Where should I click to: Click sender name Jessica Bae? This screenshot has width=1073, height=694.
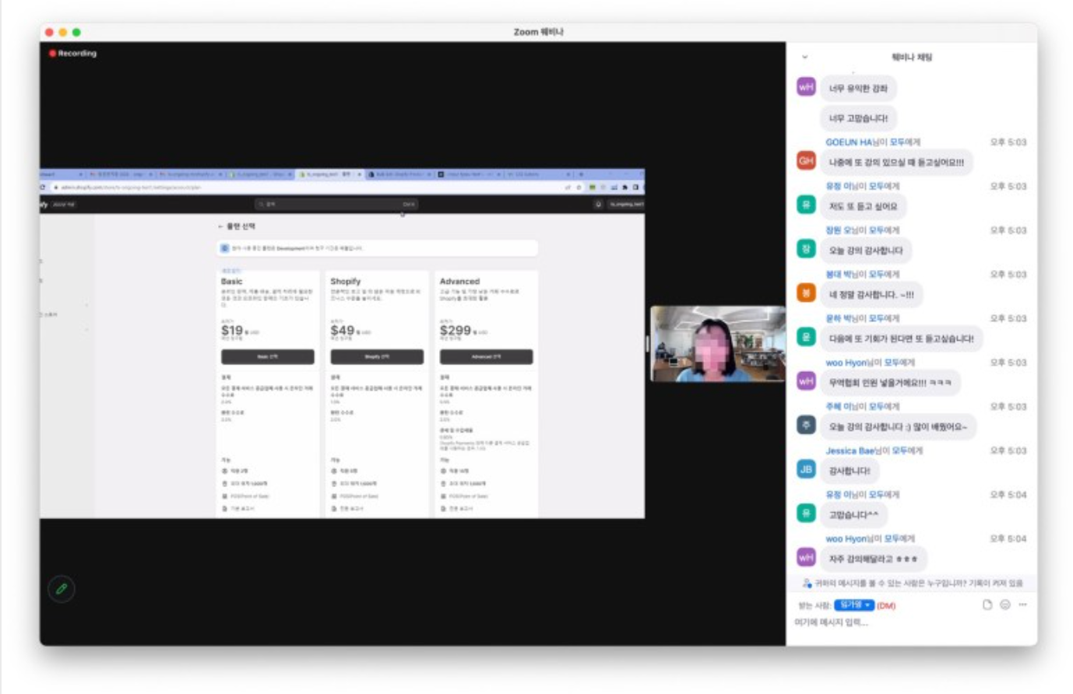(850, 450)
